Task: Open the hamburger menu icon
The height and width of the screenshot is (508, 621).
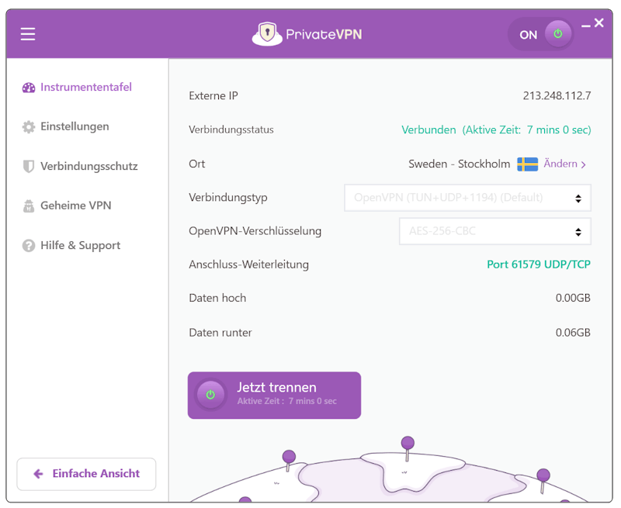Action: pos(28,34)
